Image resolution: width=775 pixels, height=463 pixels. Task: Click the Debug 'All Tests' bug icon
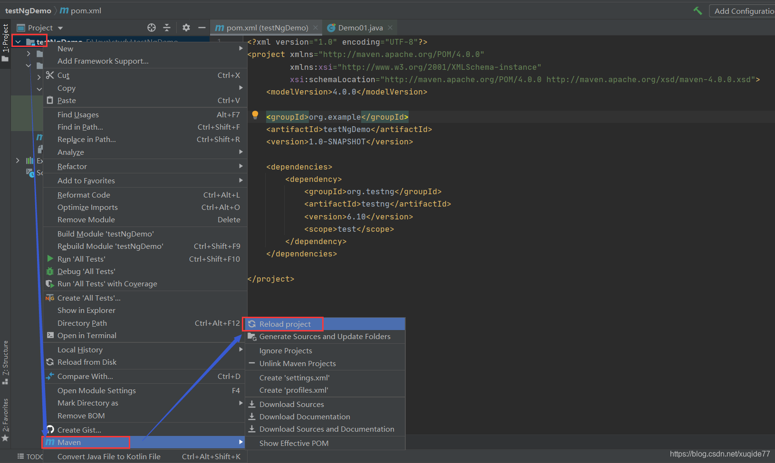pyautogui.click(x=50, y=271)
